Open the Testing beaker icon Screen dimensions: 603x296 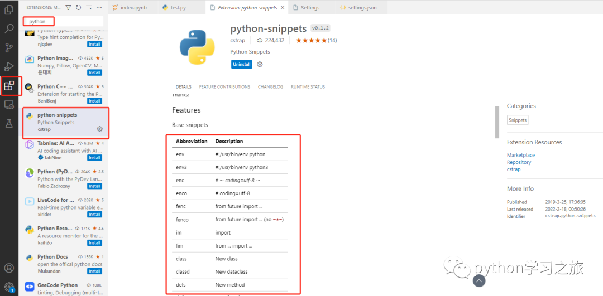[9, 123]
